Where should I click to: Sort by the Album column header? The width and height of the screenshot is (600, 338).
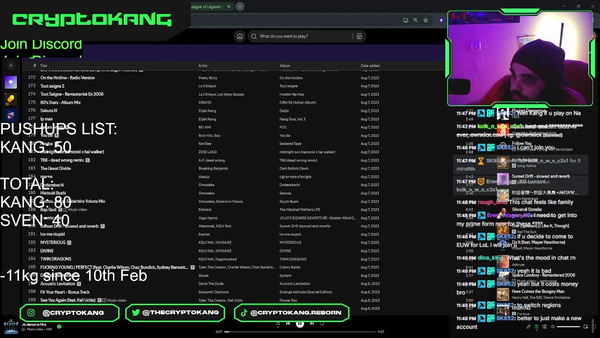coord(285,66)
